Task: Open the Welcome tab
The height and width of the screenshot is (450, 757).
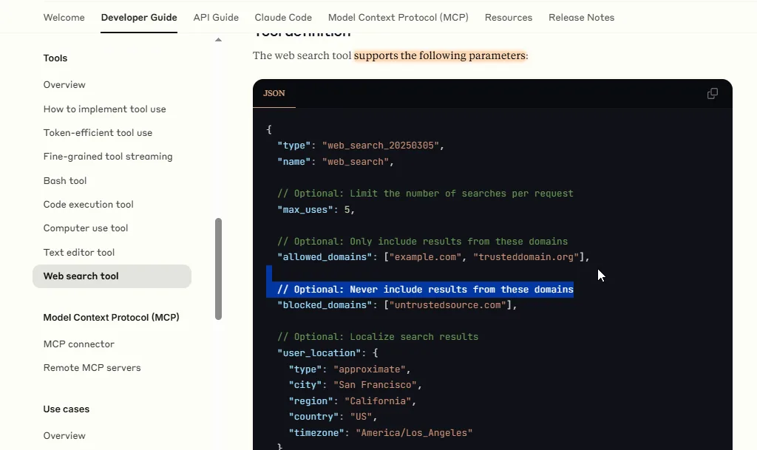Action: click(64, 18)
